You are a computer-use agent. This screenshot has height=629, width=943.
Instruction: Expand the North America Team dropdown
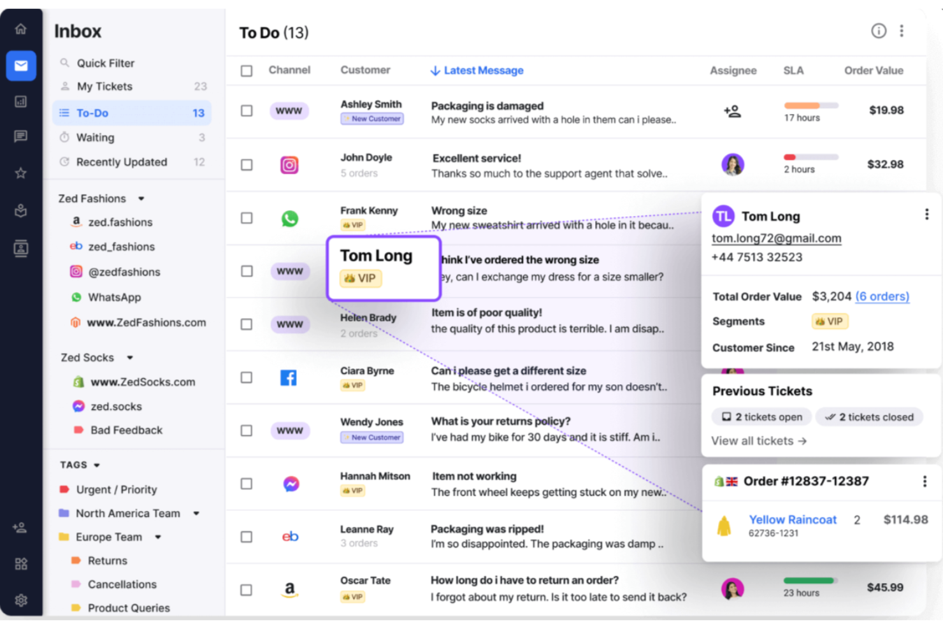pos(198,513)
